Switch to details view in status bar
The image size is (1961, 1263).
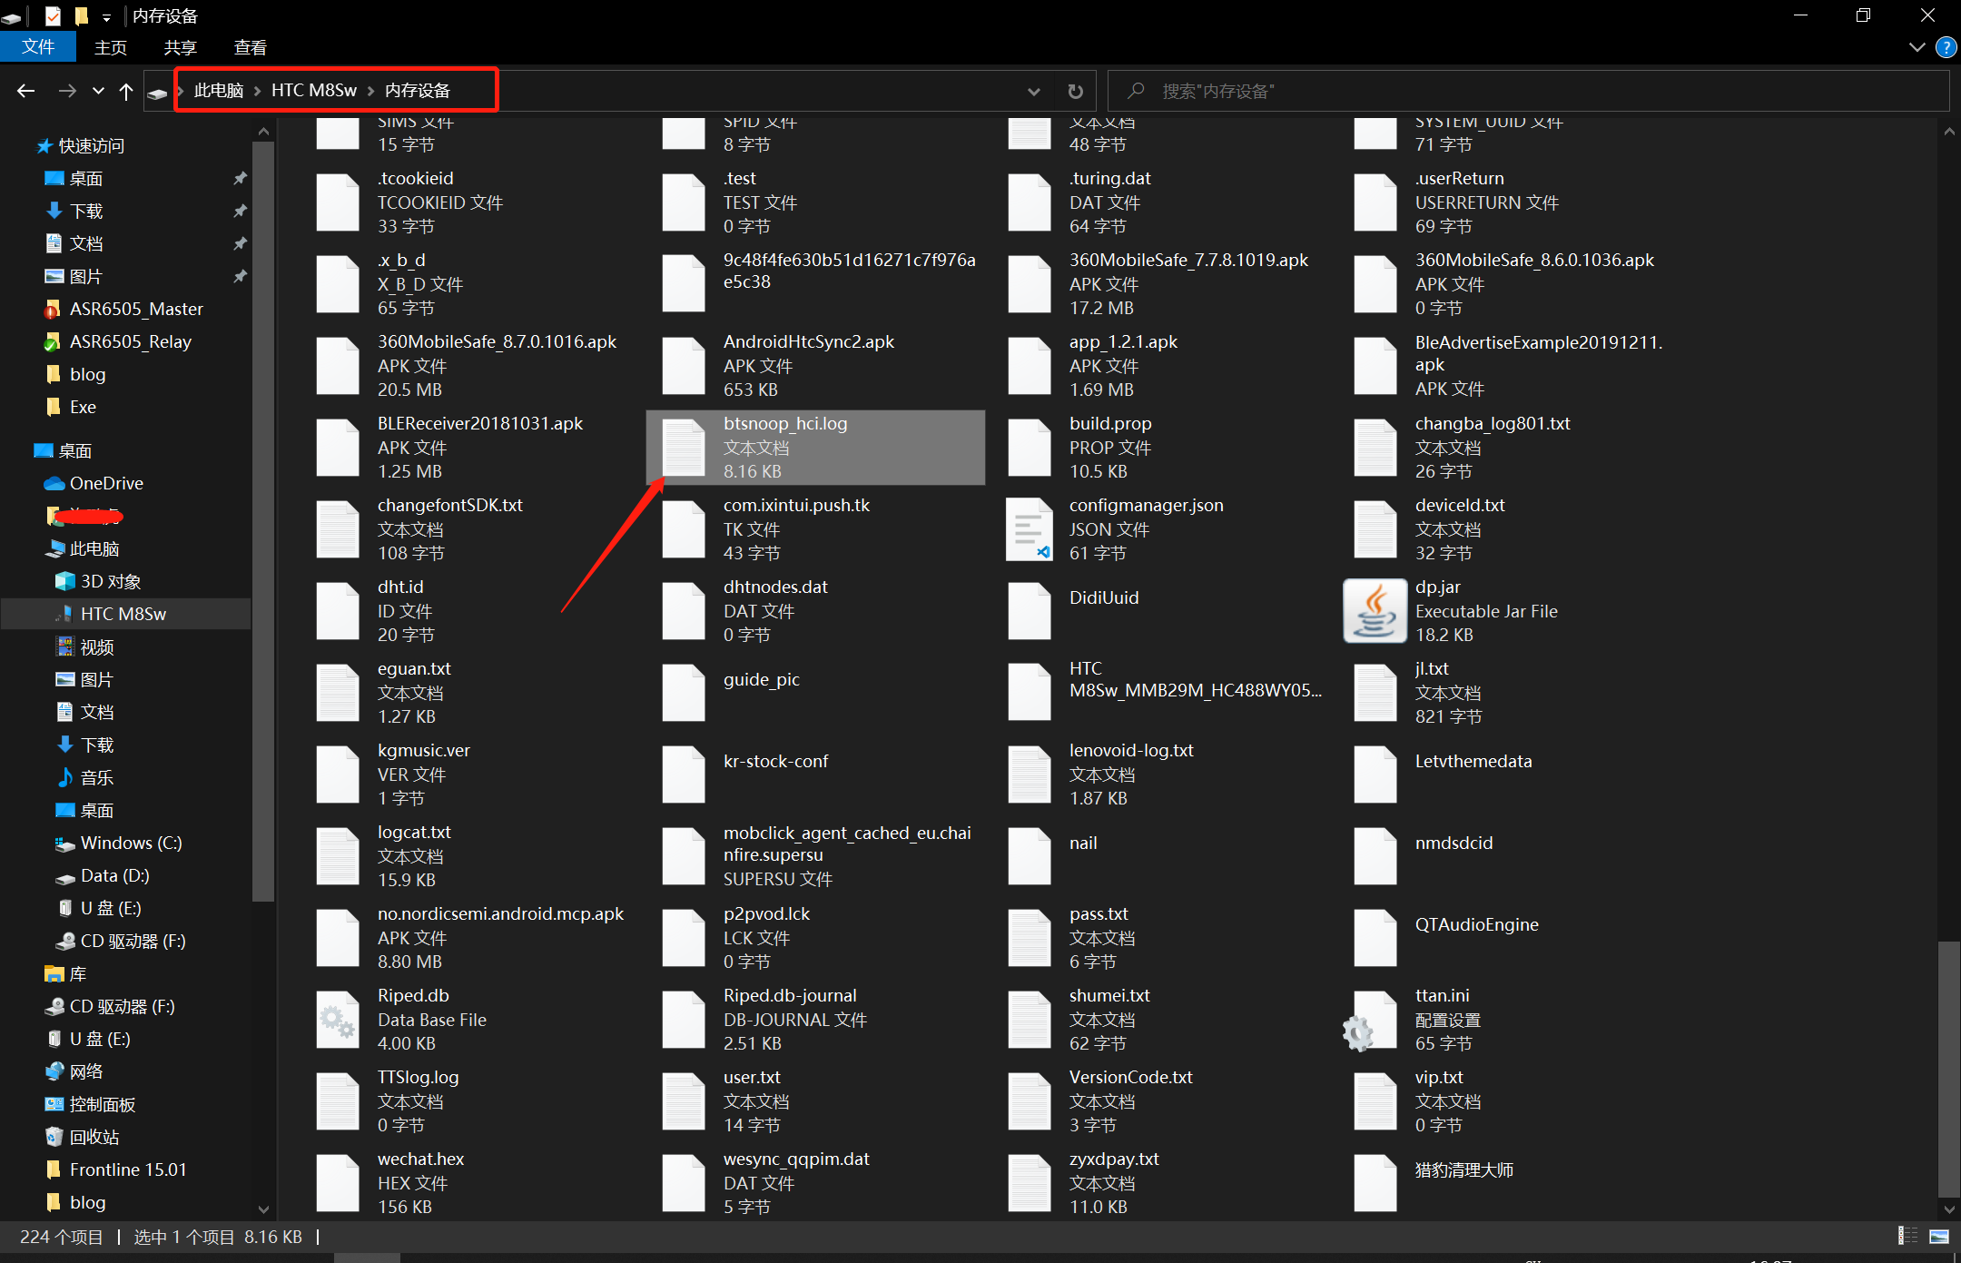point(1907,1237)
